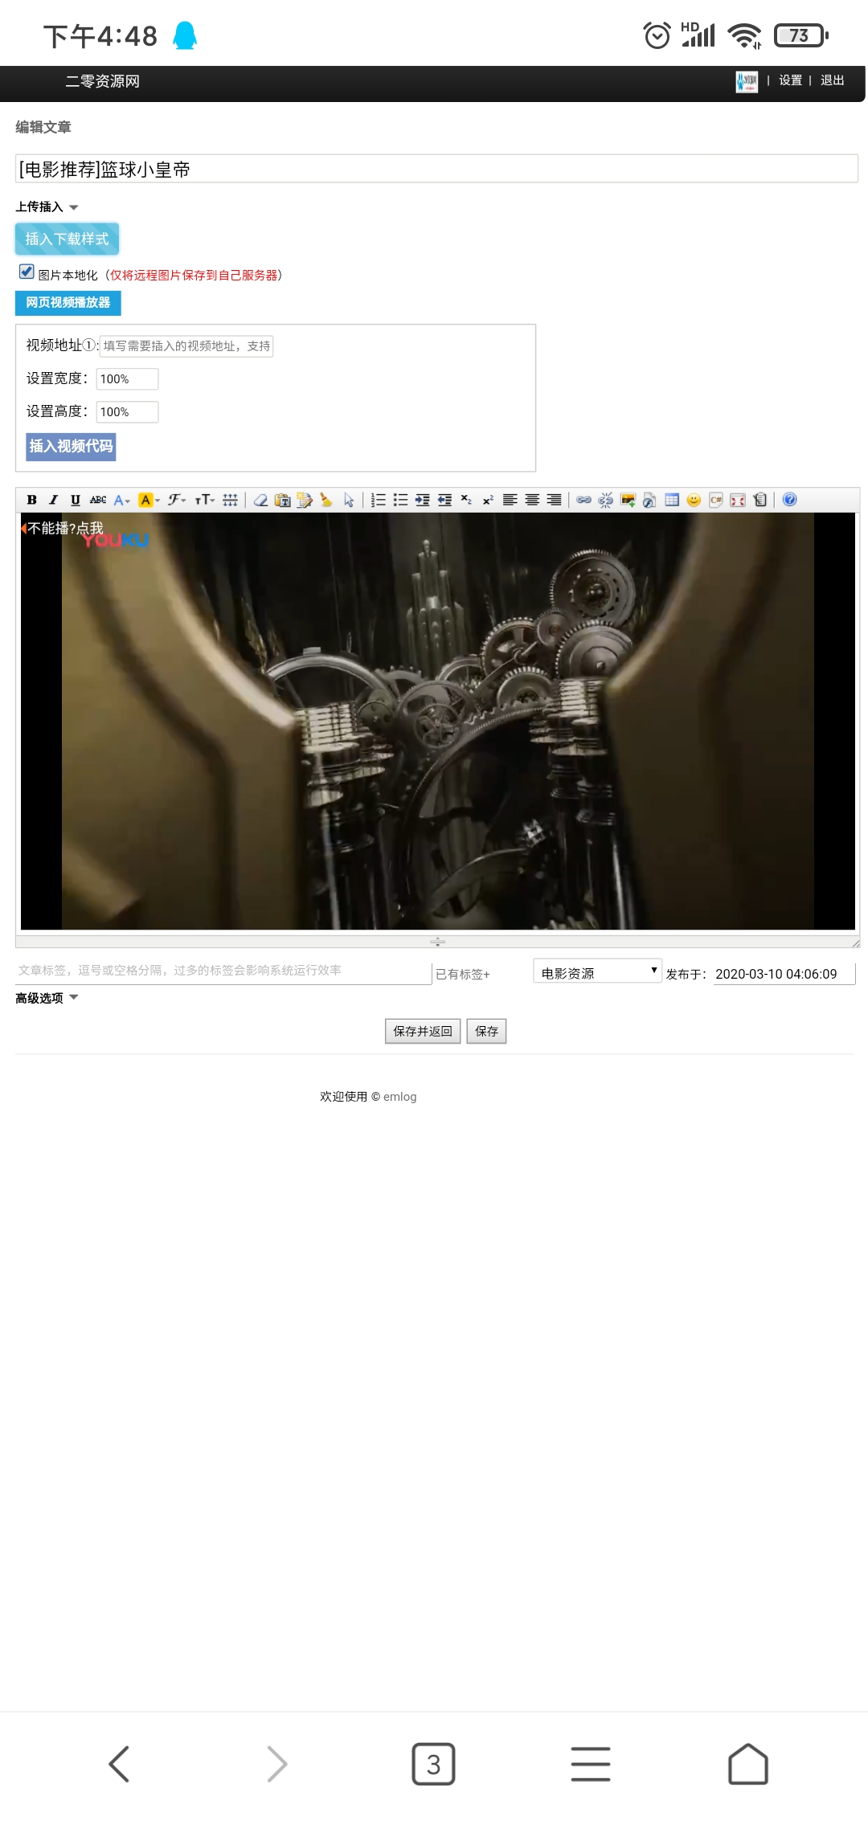This screenshot has height=1832, width=868.
Task: Apply subscript formatting
Action: pyautogui.click(x=466, y=500)
